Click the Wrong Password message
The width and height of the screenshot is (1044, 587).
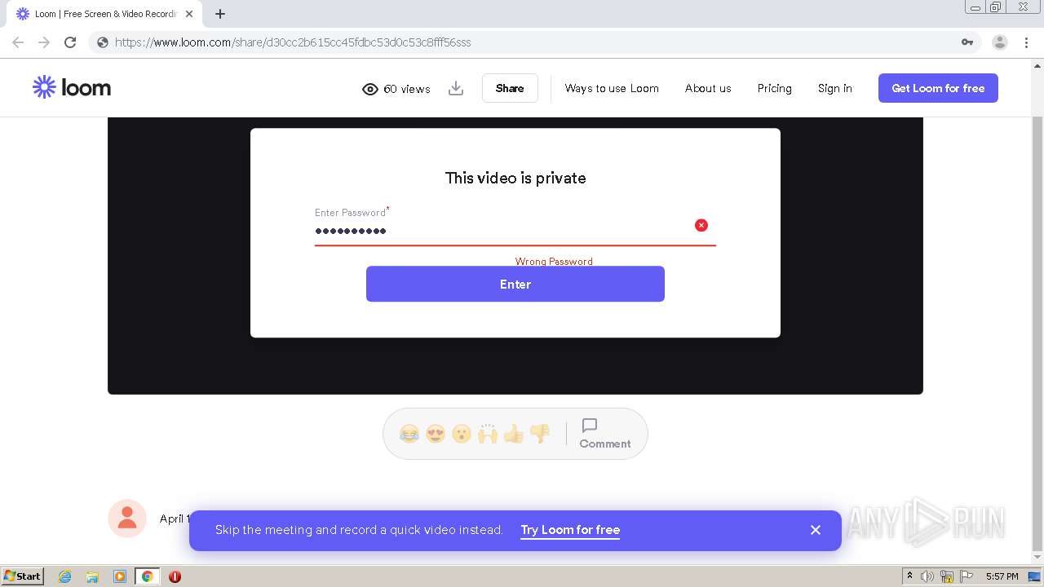pyautogui.click(x=554, y=262)
